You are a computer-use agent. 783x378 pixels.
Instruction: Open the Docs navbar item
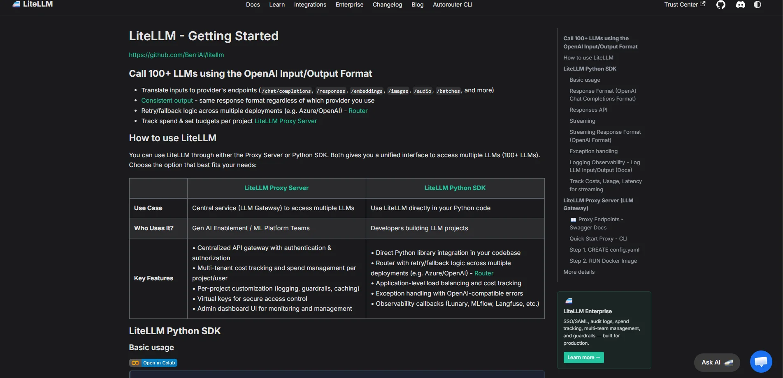click(253, 5)
